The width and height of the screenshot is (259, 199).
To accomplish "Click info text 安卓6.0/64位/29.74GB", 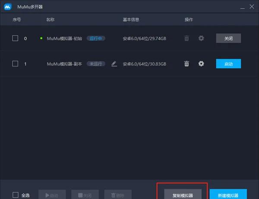I will [x=144, y=38].
